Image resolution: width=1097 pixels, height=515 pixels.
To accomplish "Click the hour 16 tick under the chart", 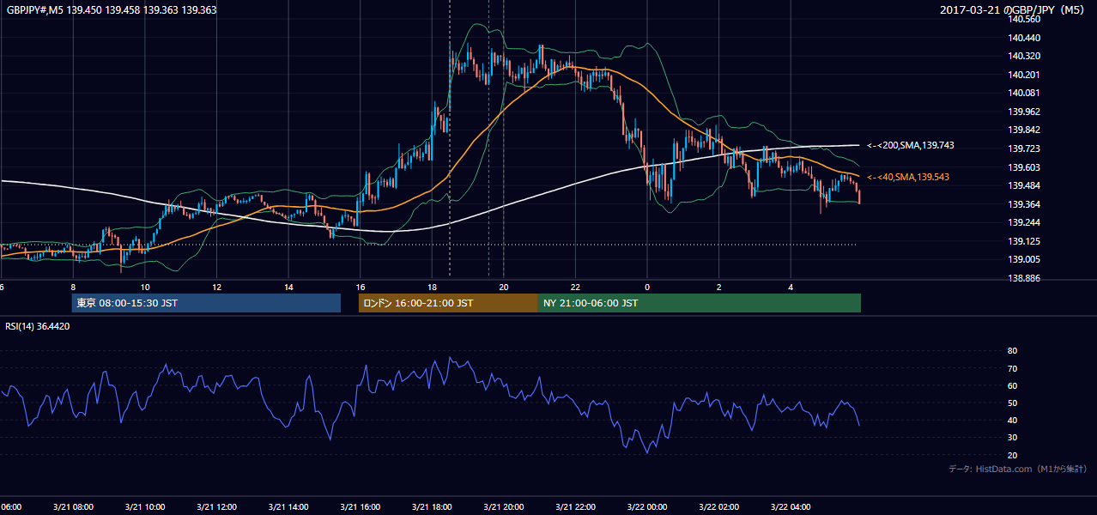I will click(x=361, y=287).
